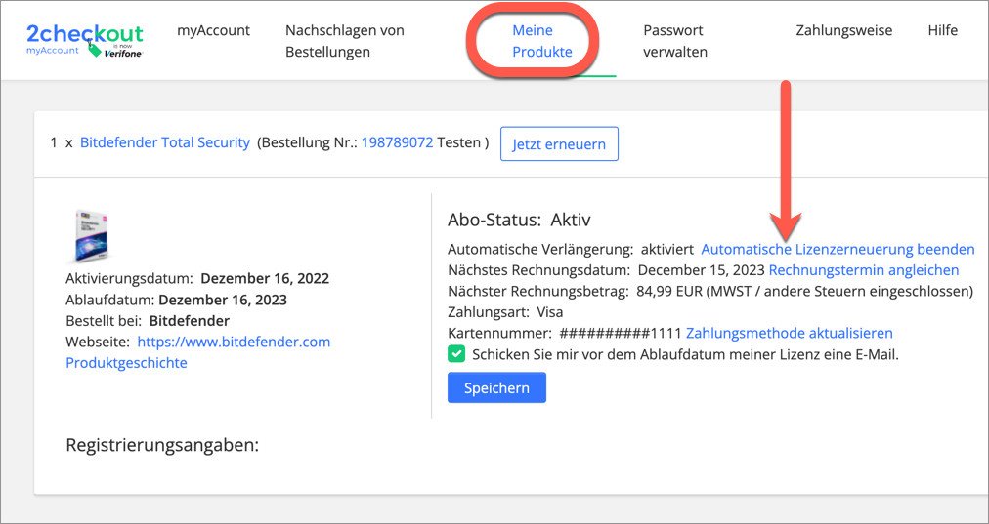Open the Bitdefender Total Security product link
Viewport: 989px width, 524px height.
point(165,143)
